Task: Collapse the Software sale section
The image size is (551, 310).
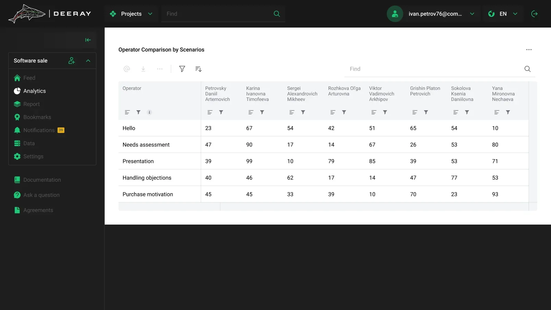Action: (x=88, y=61)
